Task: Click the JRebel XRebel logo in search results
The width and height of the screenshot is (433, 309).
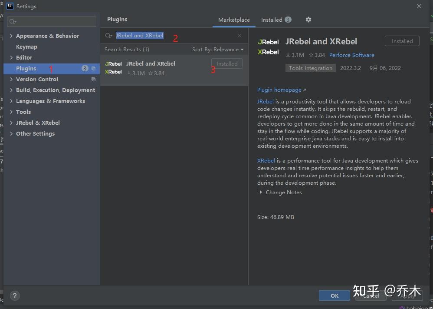Action: click(x=113, y=68)
